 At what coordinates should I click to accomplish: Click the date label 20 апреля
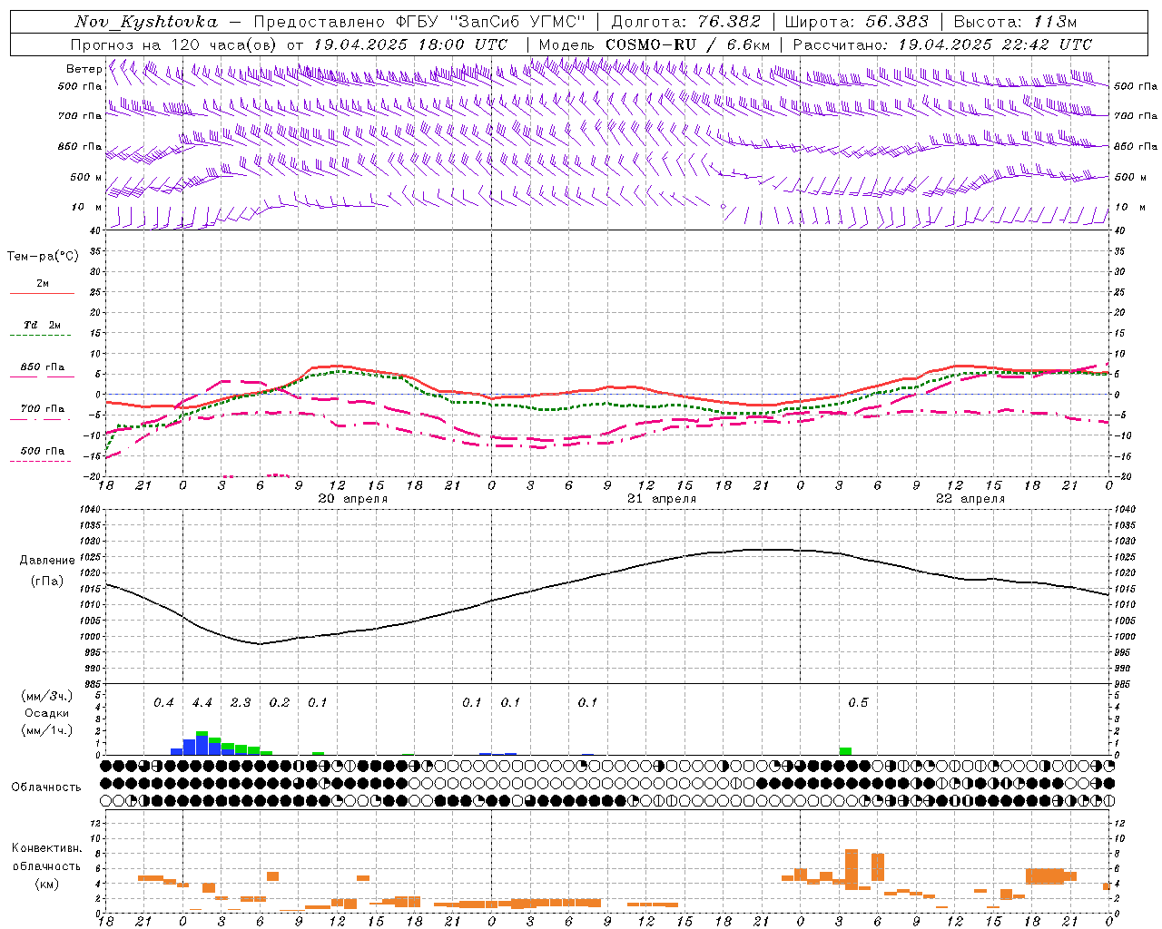[353, 499]
